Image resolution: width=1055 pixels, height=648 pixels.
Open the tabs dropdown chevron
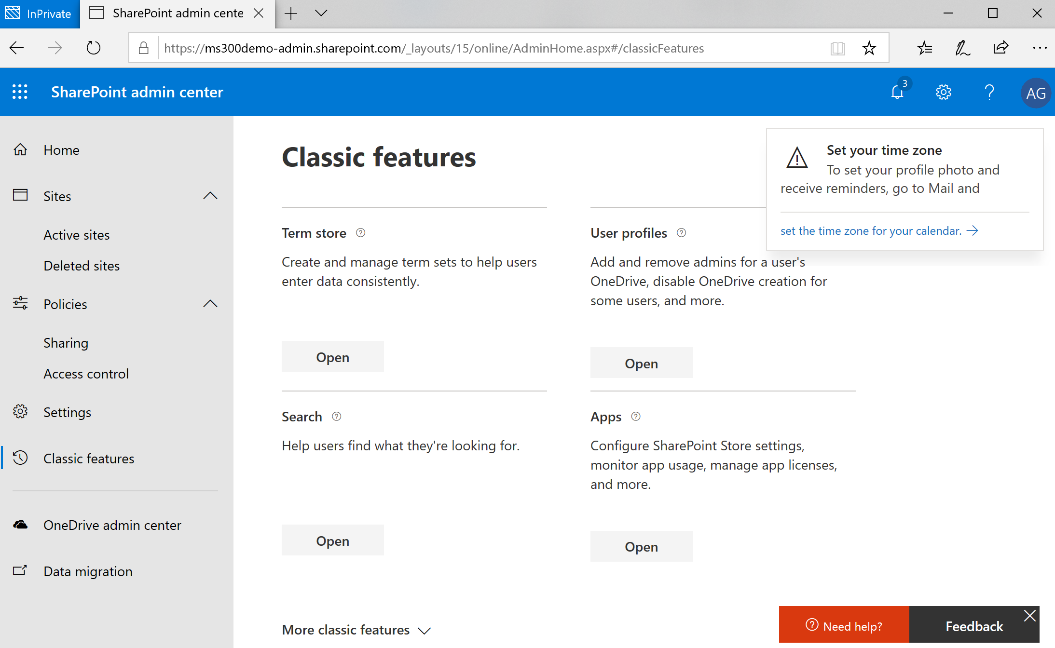coord(321,13)
